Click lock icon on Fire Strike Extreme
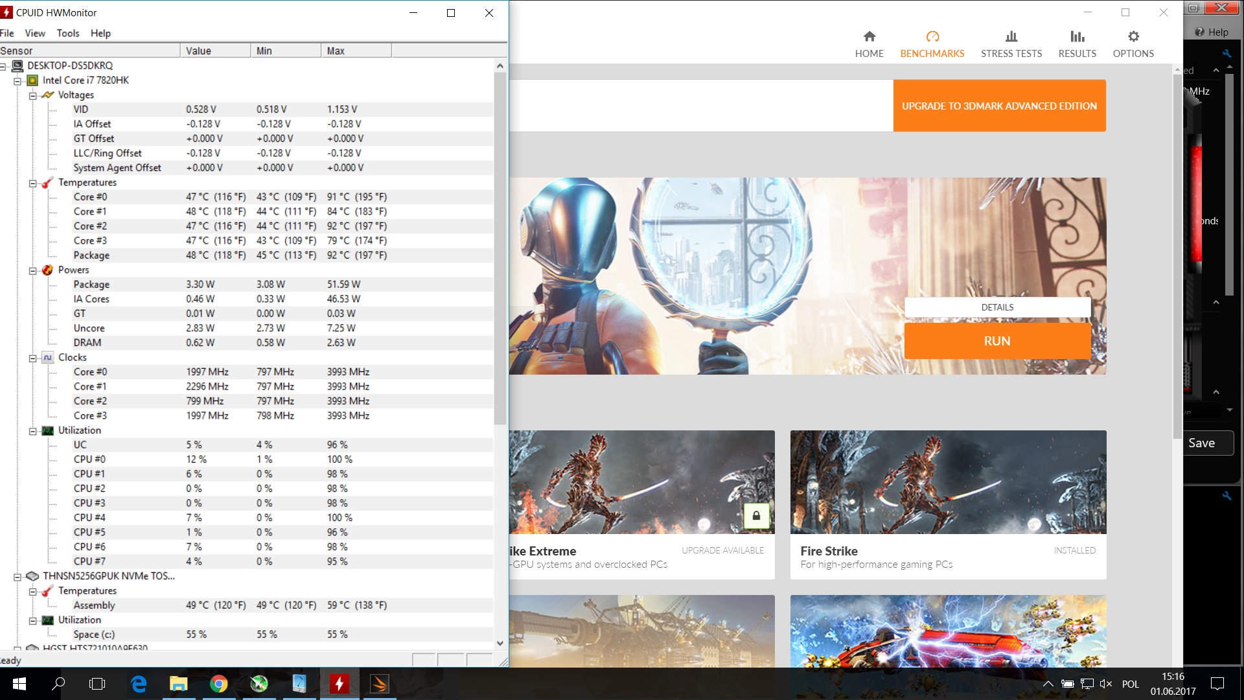The height and width of the screenshot is (700, 1244). pyautogui.click(x=755, y=516)
